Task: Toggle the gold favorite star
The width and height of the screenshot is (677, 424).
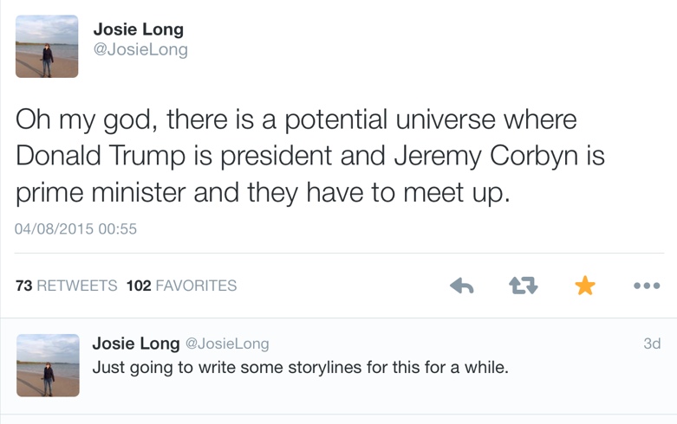Action: tap(585, 286)
